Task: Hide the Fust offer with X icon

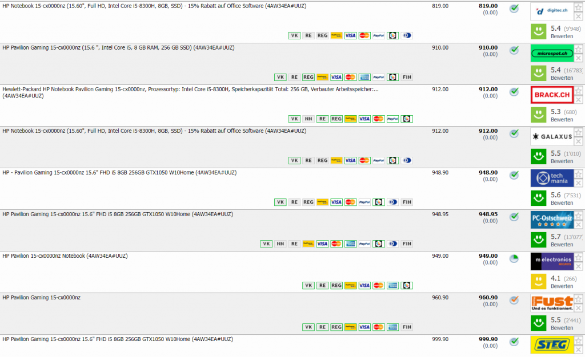Action: (x=578, y=308)
